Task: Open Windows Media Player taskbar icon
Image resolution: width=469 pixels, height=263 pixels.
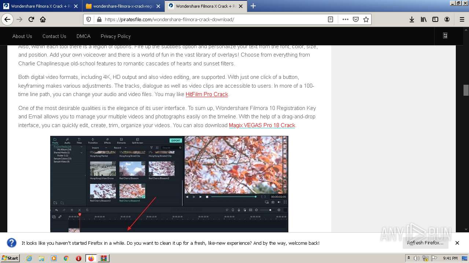Action: pos(54,258)
